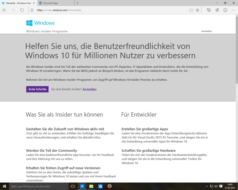Send feedback via smiley icon
Screen dimensions: 238x190
tap(225, 10)
